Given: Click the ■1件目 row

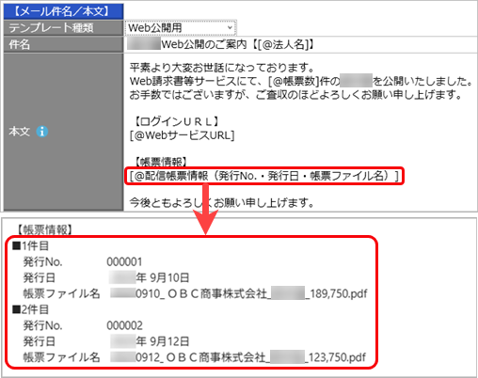Looking at the screenshot, I should pyautogui.click(x=30, y=246).
